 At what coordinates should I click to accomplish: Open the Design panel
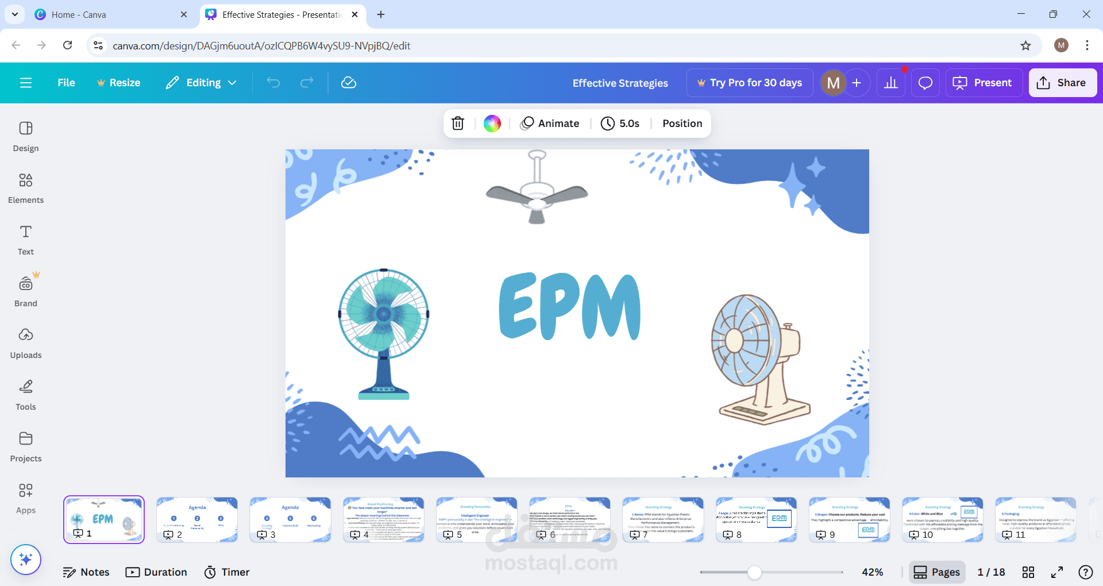26,137
